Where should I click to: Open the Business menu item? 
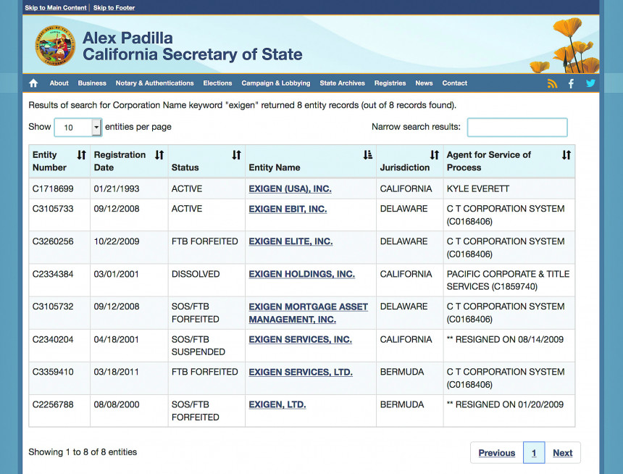pyautogui.click(x=92, y=83)
